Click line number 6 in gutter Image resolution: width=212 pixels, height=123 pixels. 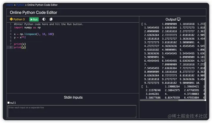[11, 41]
